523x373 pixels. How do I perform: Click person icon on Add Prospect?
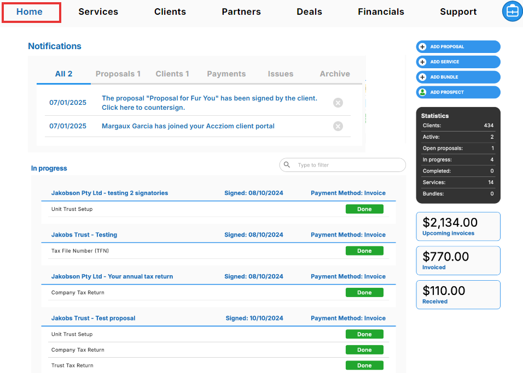pyautogui.click(x=422, y=92)
